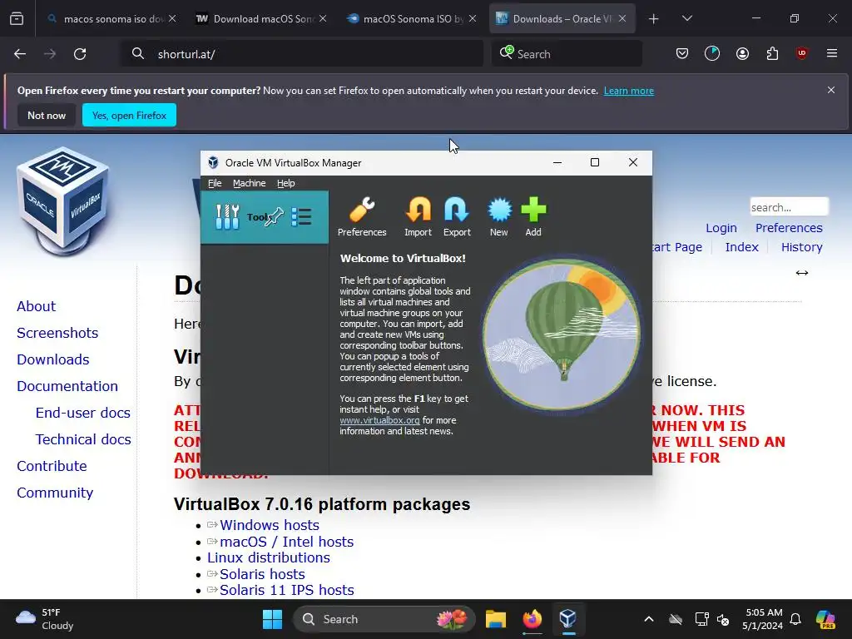Screen dimensions: 852x639
Task: Open the VirtualBox Help menu
Action: (x=286, y=183)
